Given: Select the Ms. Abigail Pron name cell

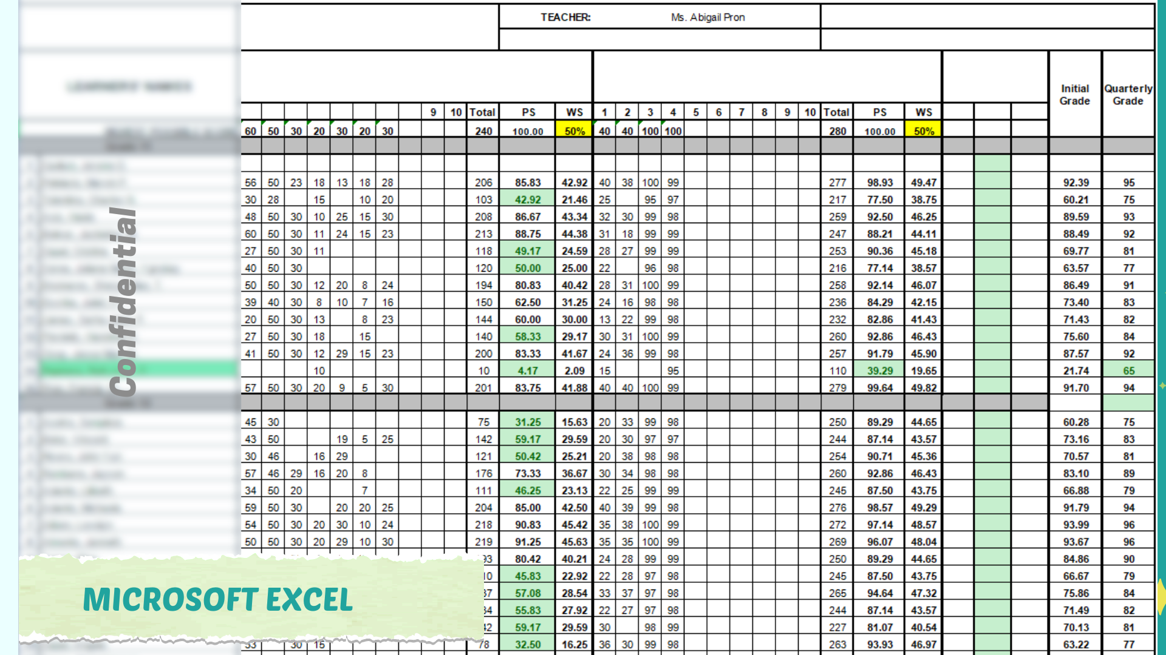Looking at the screenshot, I should click(707, 18).
